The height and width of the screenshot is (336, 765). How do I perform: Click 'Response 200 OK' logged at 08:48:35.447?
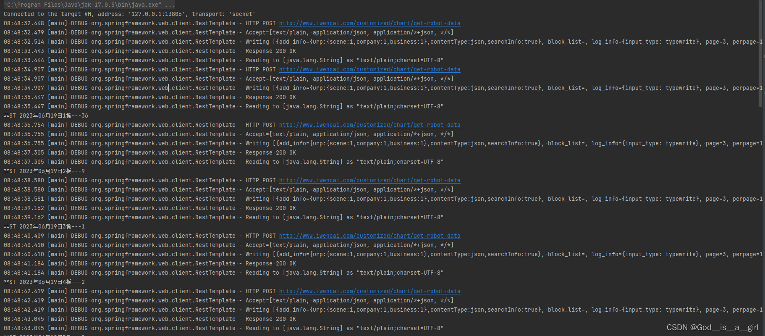tap(271, 97)
